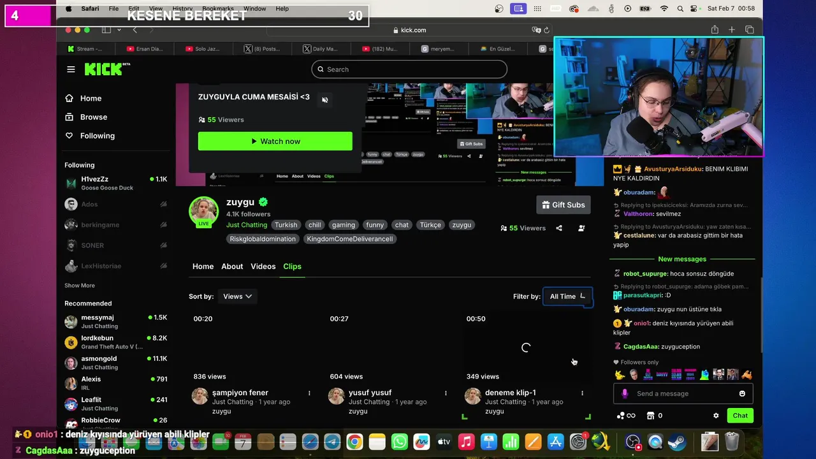Click the Watch now button
Image resolution: width=816 pixels, height=459 pixels.
click(x=275, y=142)
